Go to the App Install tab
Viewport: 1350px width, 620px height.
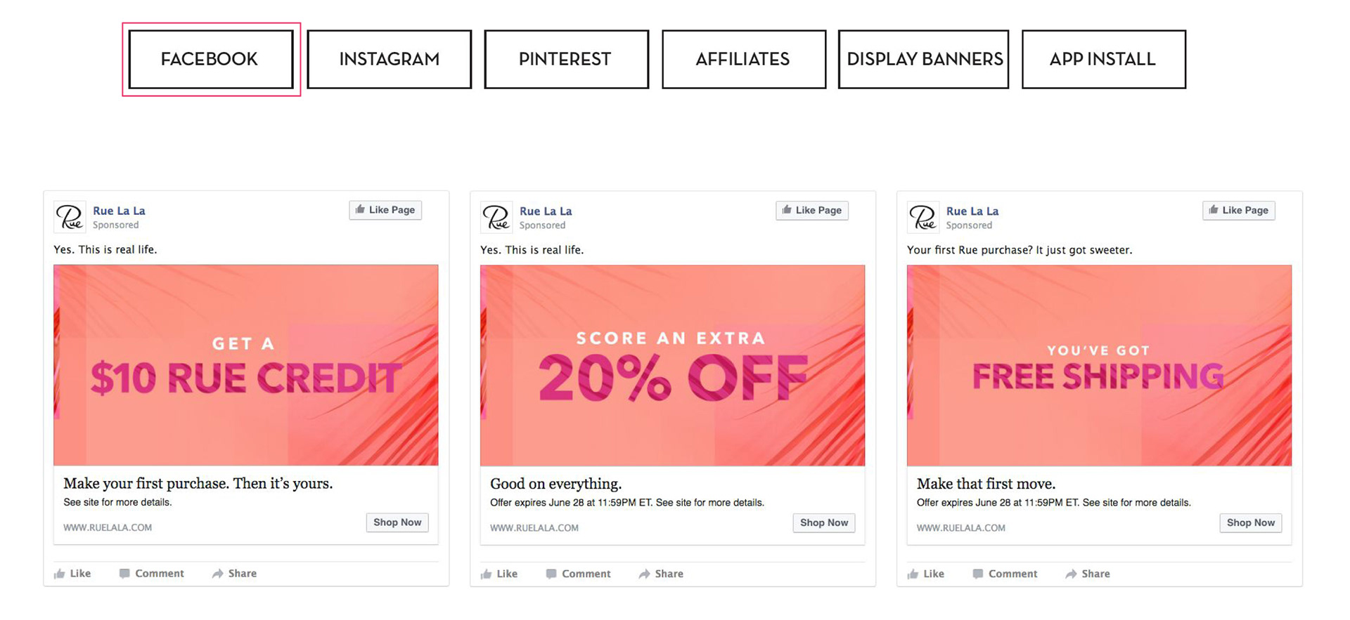point(1103,59)
